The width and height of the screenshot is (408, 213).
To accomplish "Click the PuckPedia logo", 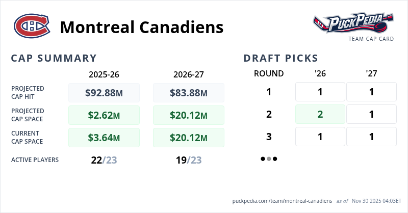I will (x=353, y=23).
